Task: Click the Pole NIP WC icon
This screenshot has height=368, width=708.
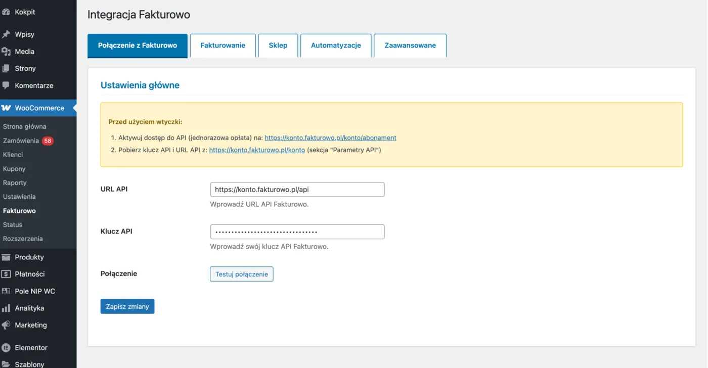Action: click(6, 291)
